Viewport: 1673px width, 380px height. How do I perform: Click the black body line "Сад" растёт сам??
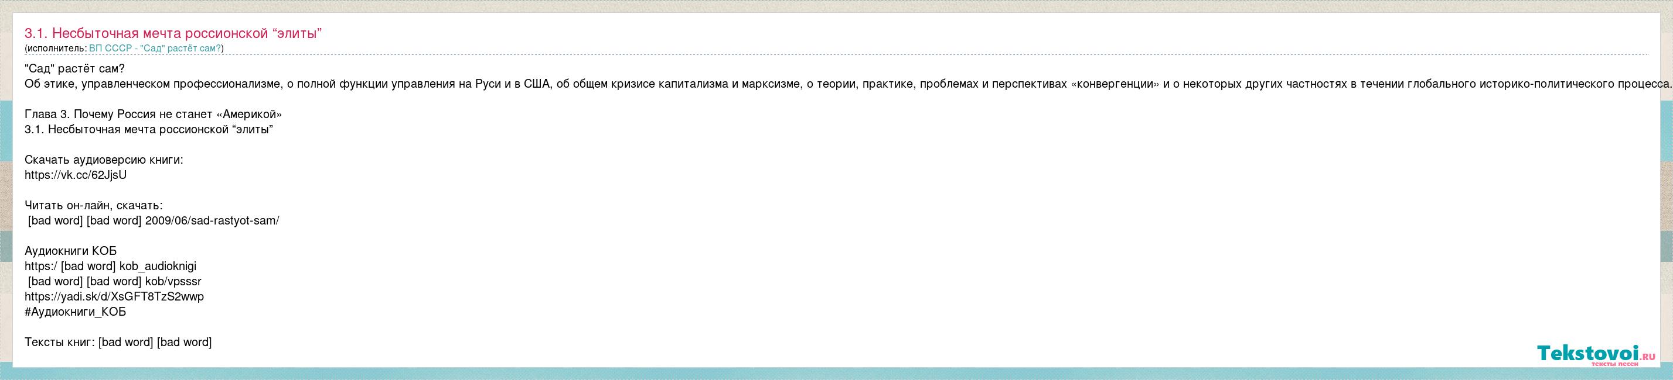[74, 69]
